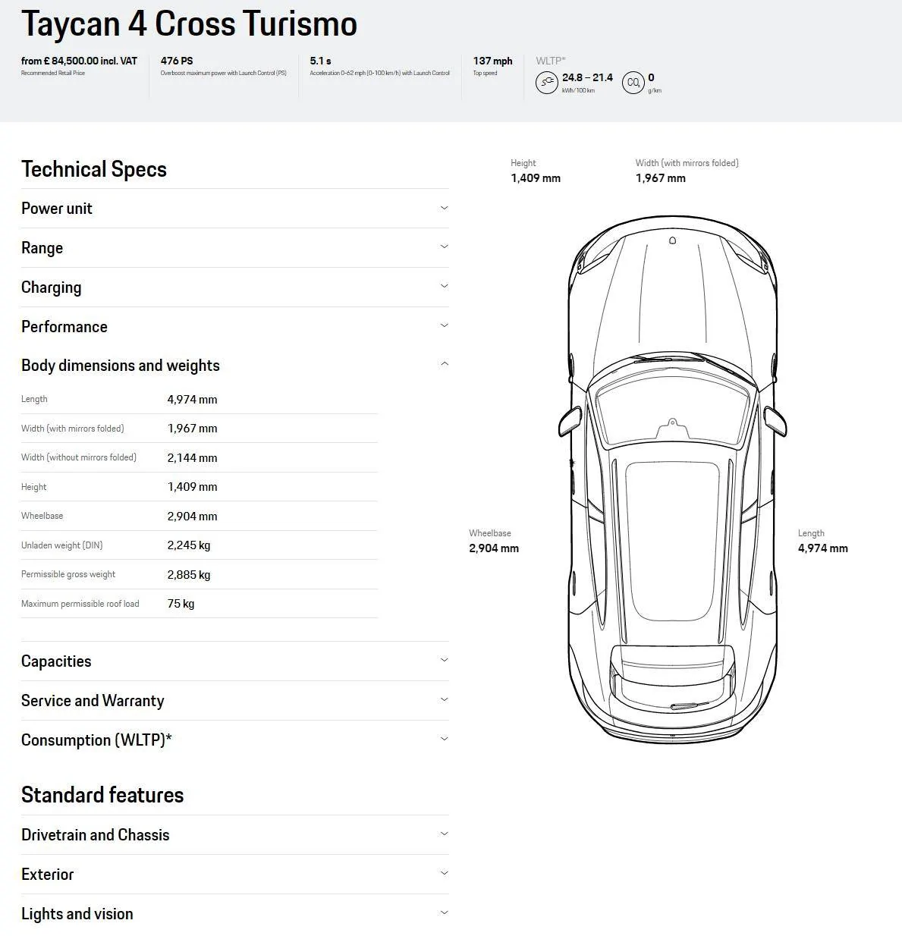Click the CO2 emissions icon

(633, 83)
